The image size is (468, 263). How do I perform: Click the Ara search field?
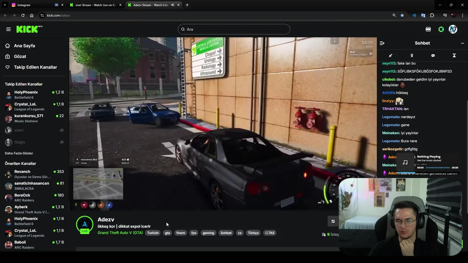point(234,29)
